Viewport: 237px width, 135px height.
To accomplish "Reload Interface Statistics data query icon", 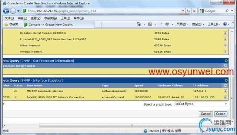I will [x=226, y=80].
